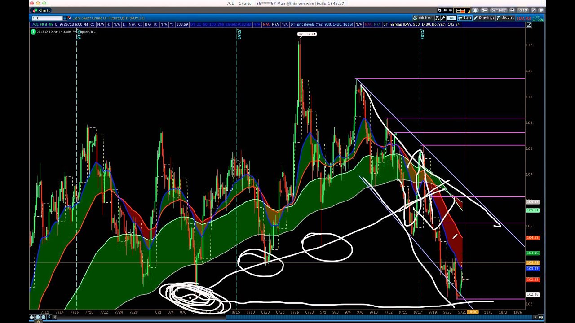
Task: Click the highlighted 18:00 time marker
Action: tap(473, 312)
